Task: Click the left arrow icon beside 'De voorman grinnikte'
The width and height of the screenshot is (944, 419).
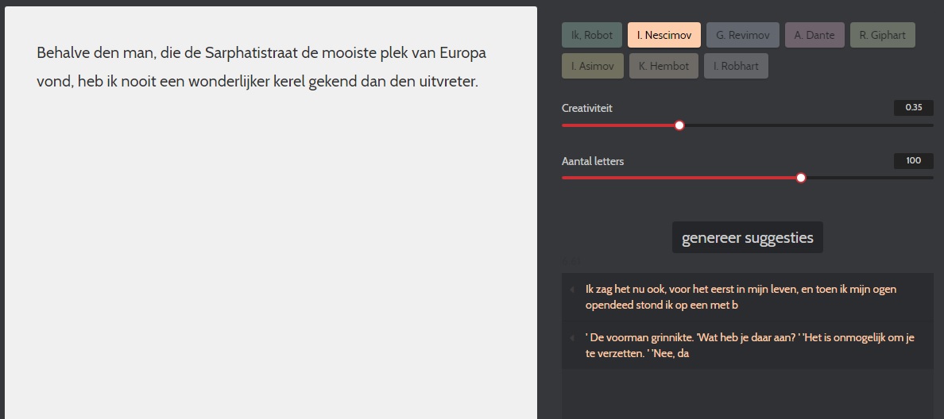Action: 572,338
